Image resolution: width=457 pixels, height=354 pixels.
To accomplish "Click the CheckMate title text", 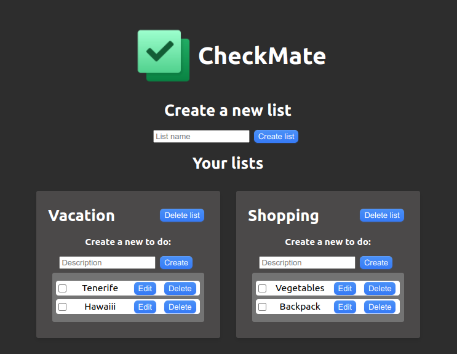I will [262, 56].
